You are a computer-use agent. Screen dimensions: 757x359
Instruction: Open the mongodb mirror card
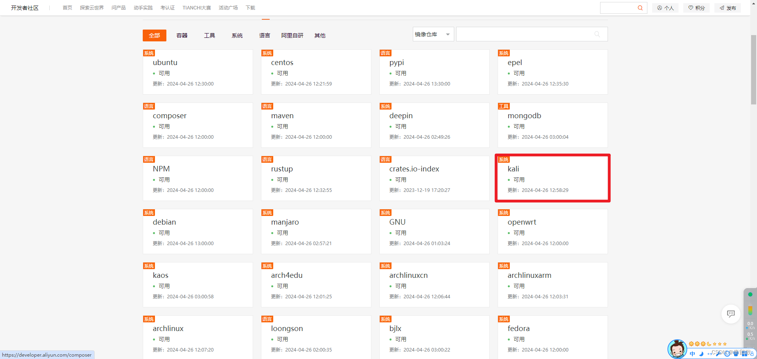point(552,125)
